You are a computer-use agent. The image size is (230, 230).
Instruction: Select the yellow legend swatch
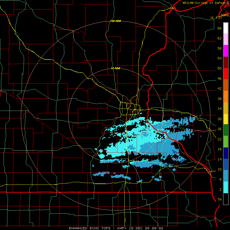pos(226,119)
